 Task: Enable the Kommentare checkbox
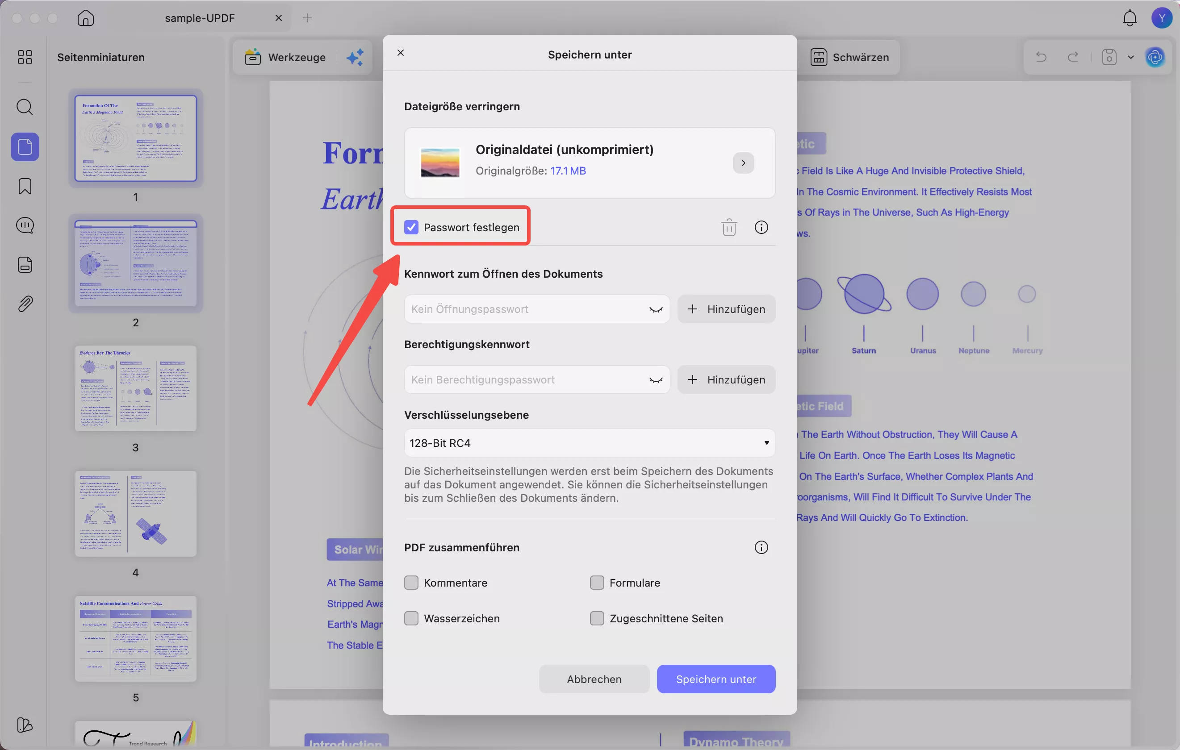point(411,583)
